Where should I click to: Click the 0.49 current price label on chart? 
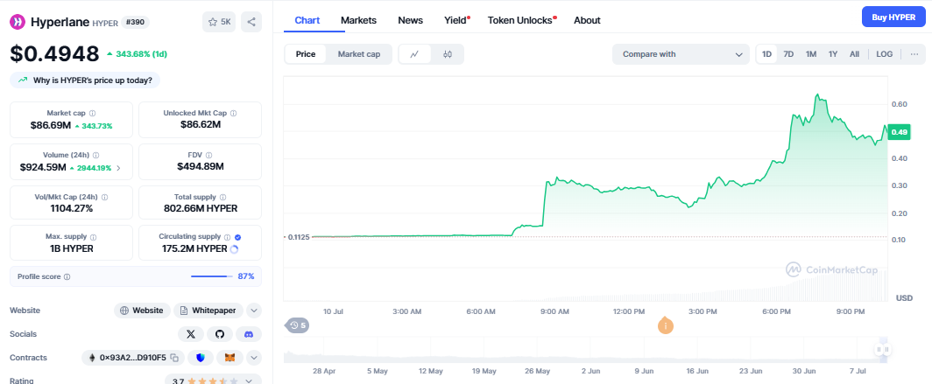click(x=899, y=132)
